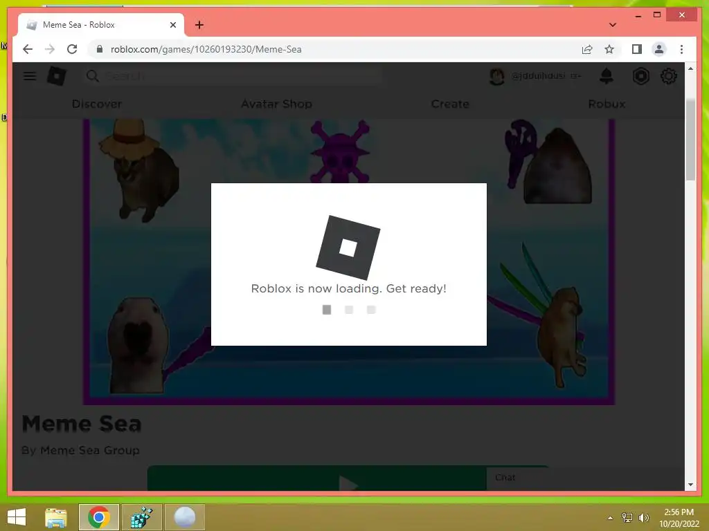Screen dimensions: 709x531
Task: Open the Create section
Action: pyautogui.click(x=450, y=104)
